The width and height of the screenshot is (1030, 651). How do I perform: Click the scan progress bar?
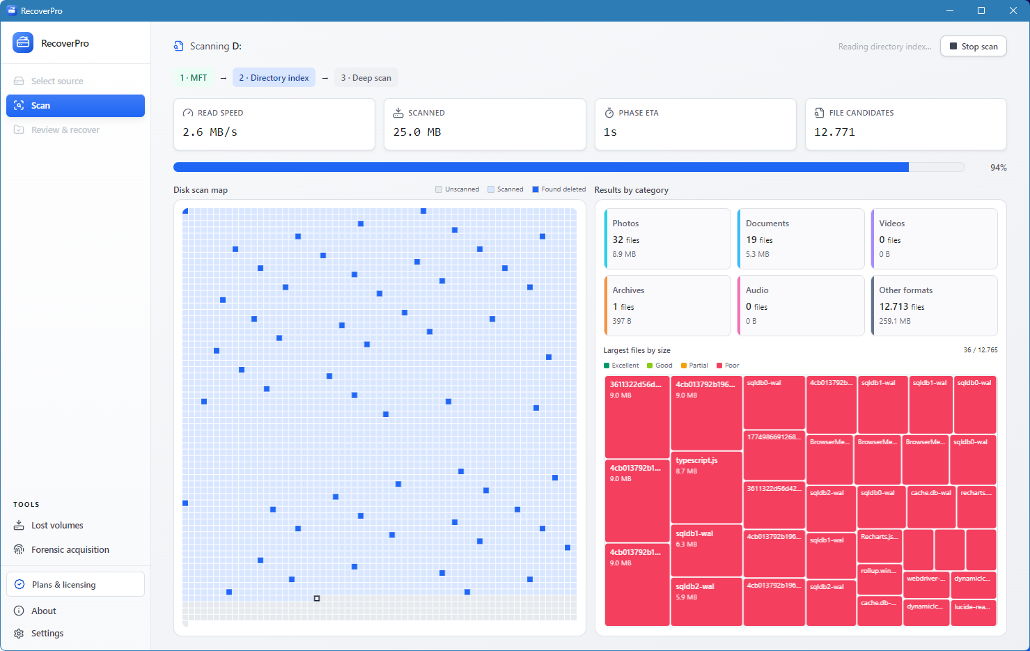click(569, 167)
